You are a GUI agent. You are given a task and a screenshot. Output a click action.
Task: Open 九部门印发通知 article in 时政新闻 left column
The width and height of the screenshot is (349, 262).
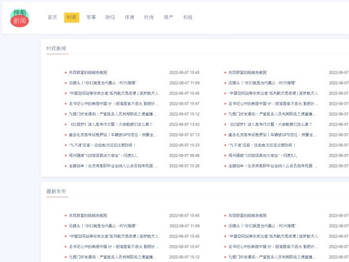(113, 114)
